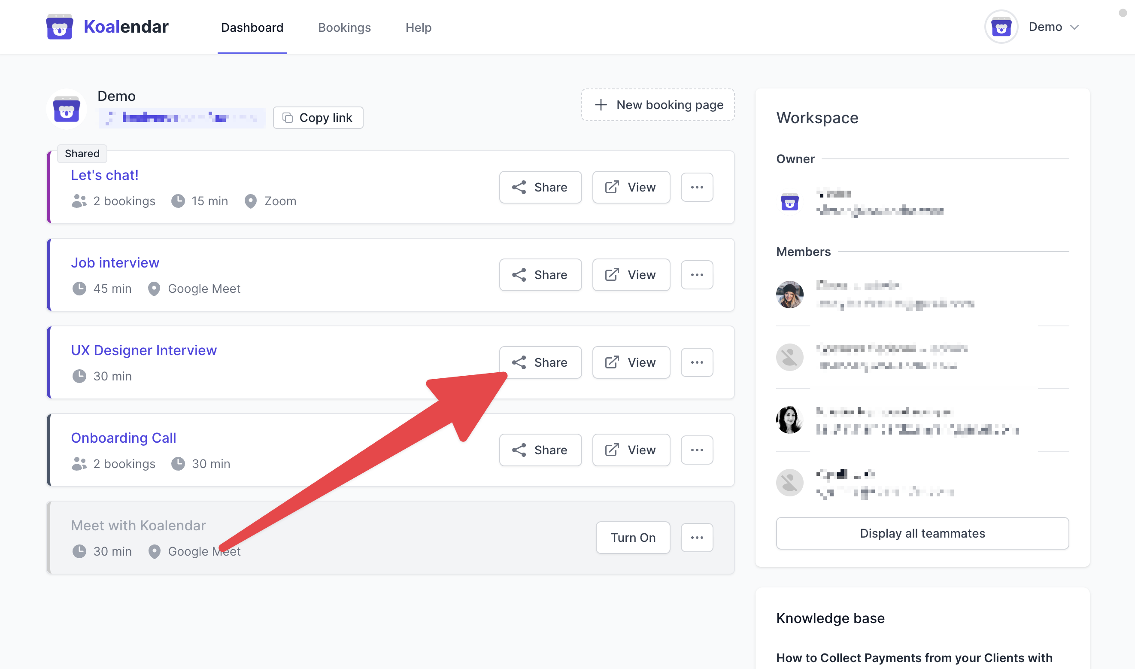This screenshot has height=669, width=1135.
Task: Switch to the Bookings tab
Action: 344,27
